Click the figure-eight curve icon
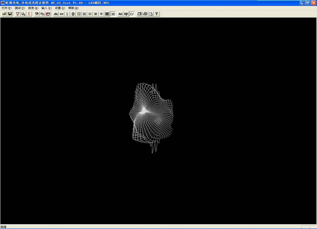Image resolution: width=317 pixels, height=229 pixels. (x=67, y=14)
